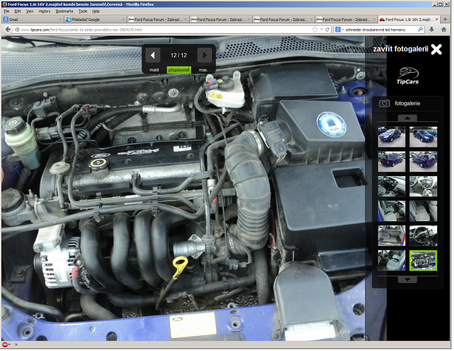Open the Bookmarks menu
The width and height of the screenshot is (454, 351).
(64, 11)
